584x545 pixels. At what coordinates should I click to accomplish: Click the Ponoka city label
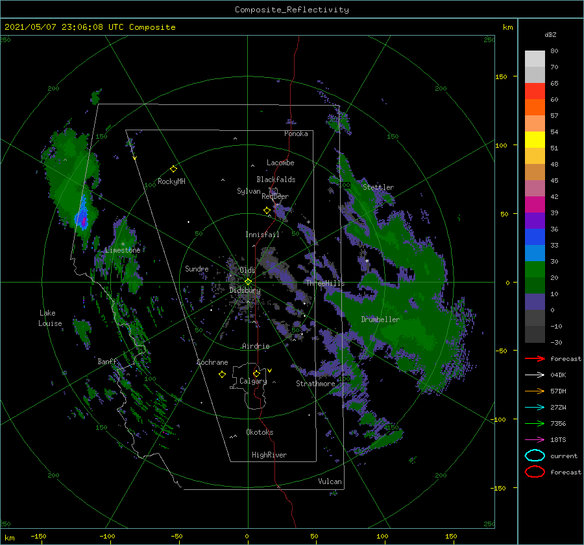coord(296,133)
